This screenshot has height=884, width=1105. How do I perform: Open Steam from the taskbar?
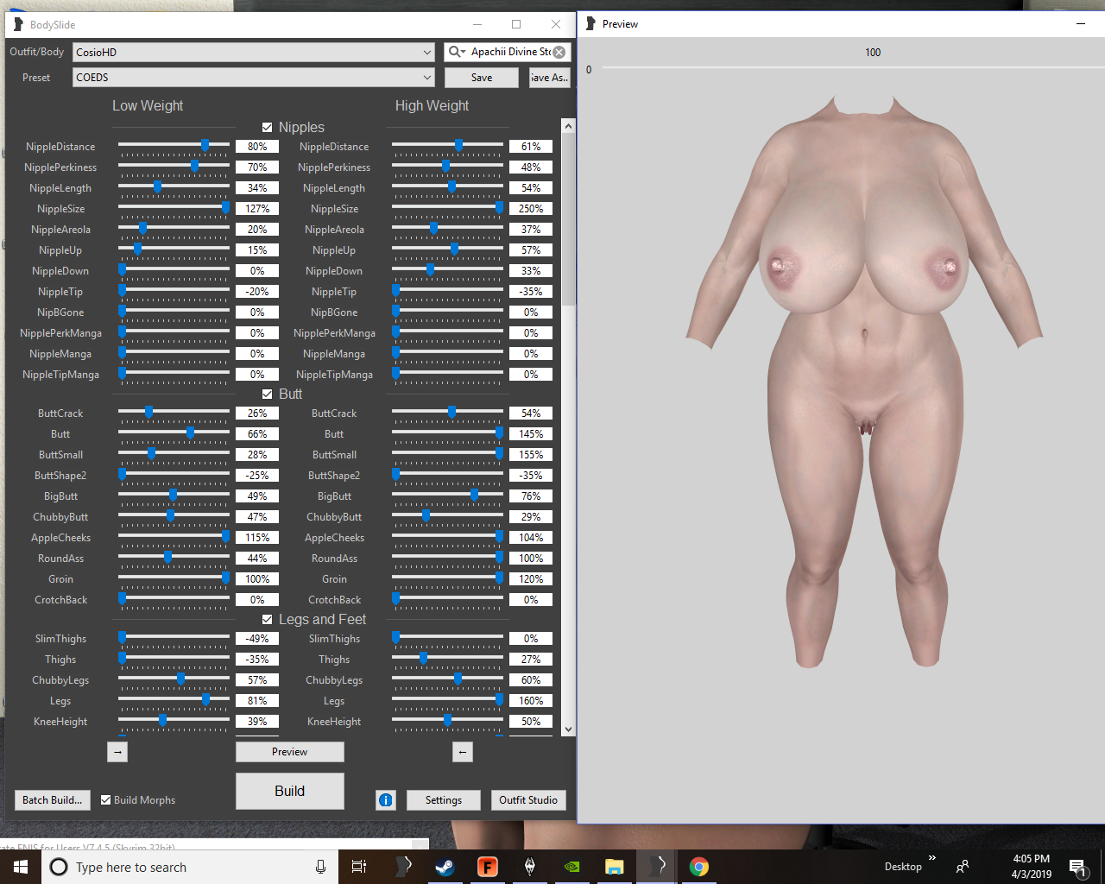[x=445, y=867]
